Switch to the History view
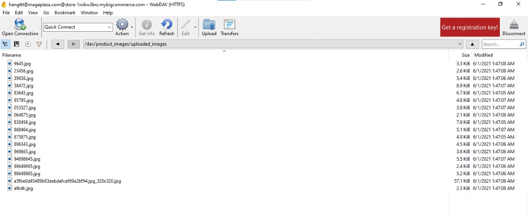This screenshot has width=528, height=220. tap(28, 44)
